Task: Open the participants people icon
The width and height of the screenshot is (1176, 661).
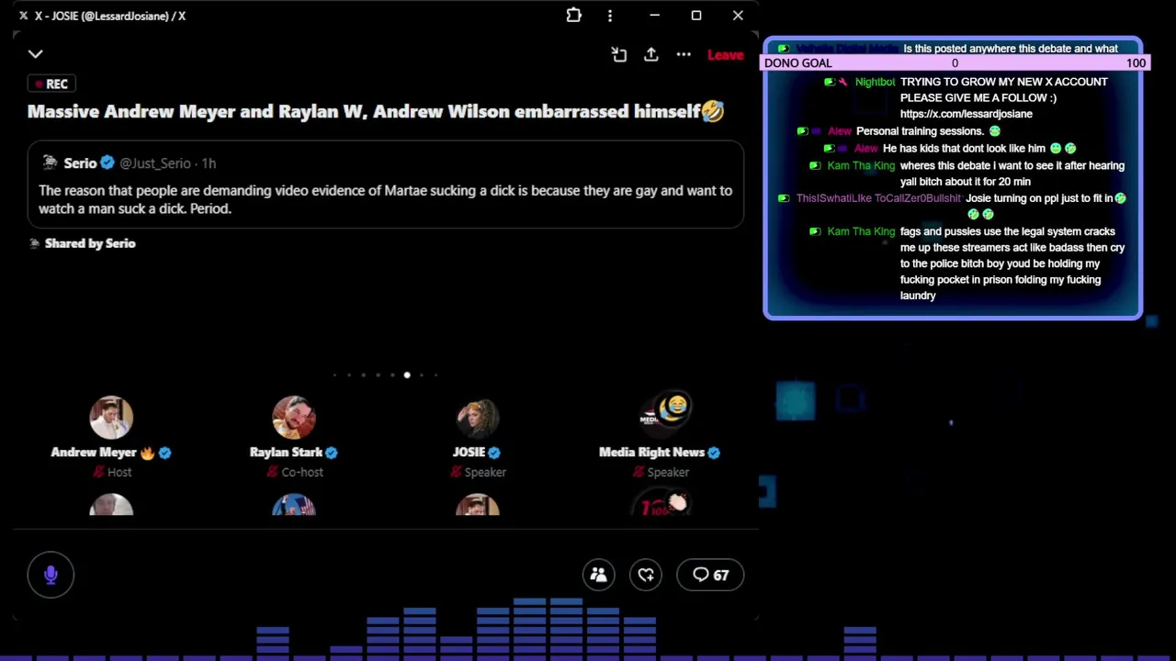Action: click(598, 575)
